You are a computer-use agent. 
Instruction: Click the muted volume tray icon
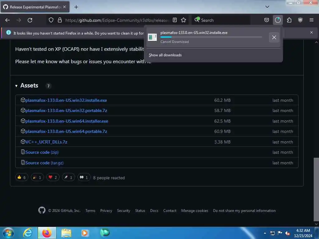click(x=288, y=233)
